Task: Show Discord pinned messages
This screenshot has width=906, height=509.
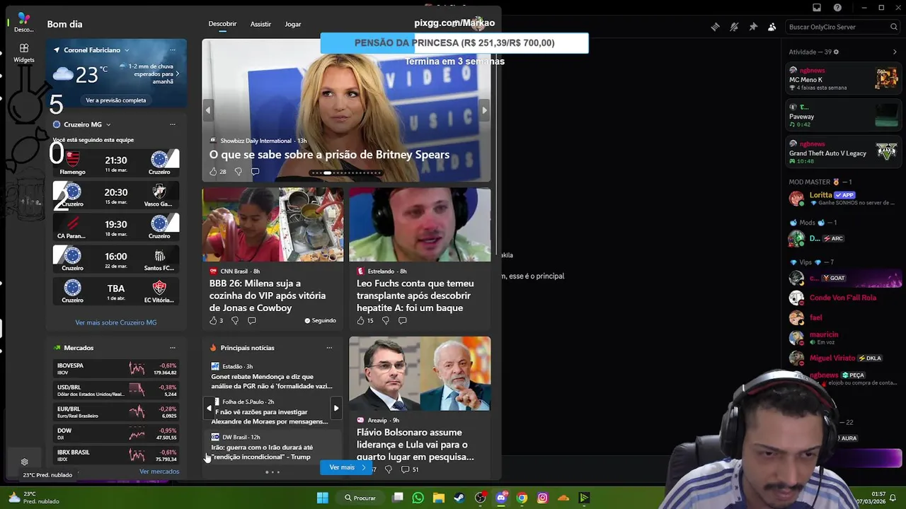Action: click(753, 27)
